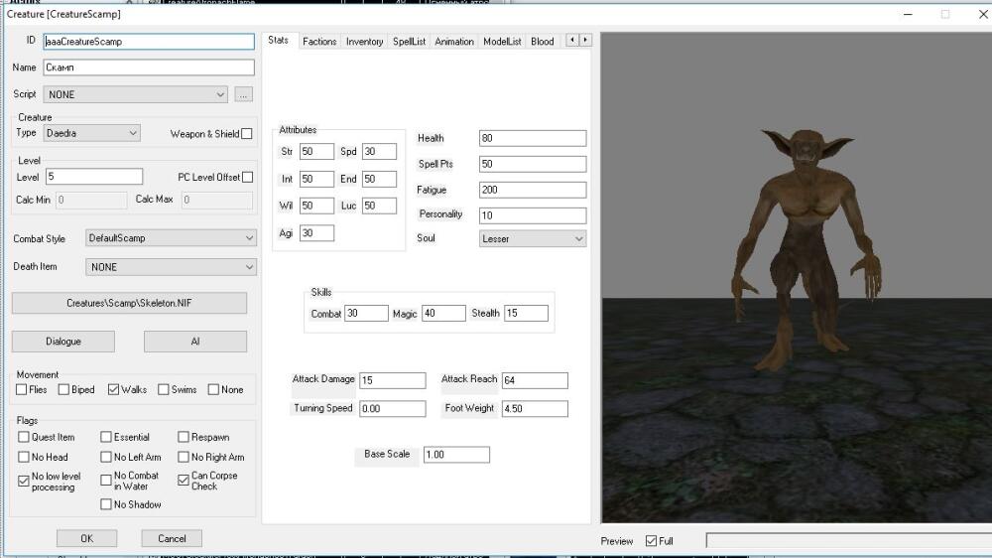Click the ID input field
Image resolution: width=992 pixels, height=558 pixels.
pyautogui.click(x=149, y=42)
